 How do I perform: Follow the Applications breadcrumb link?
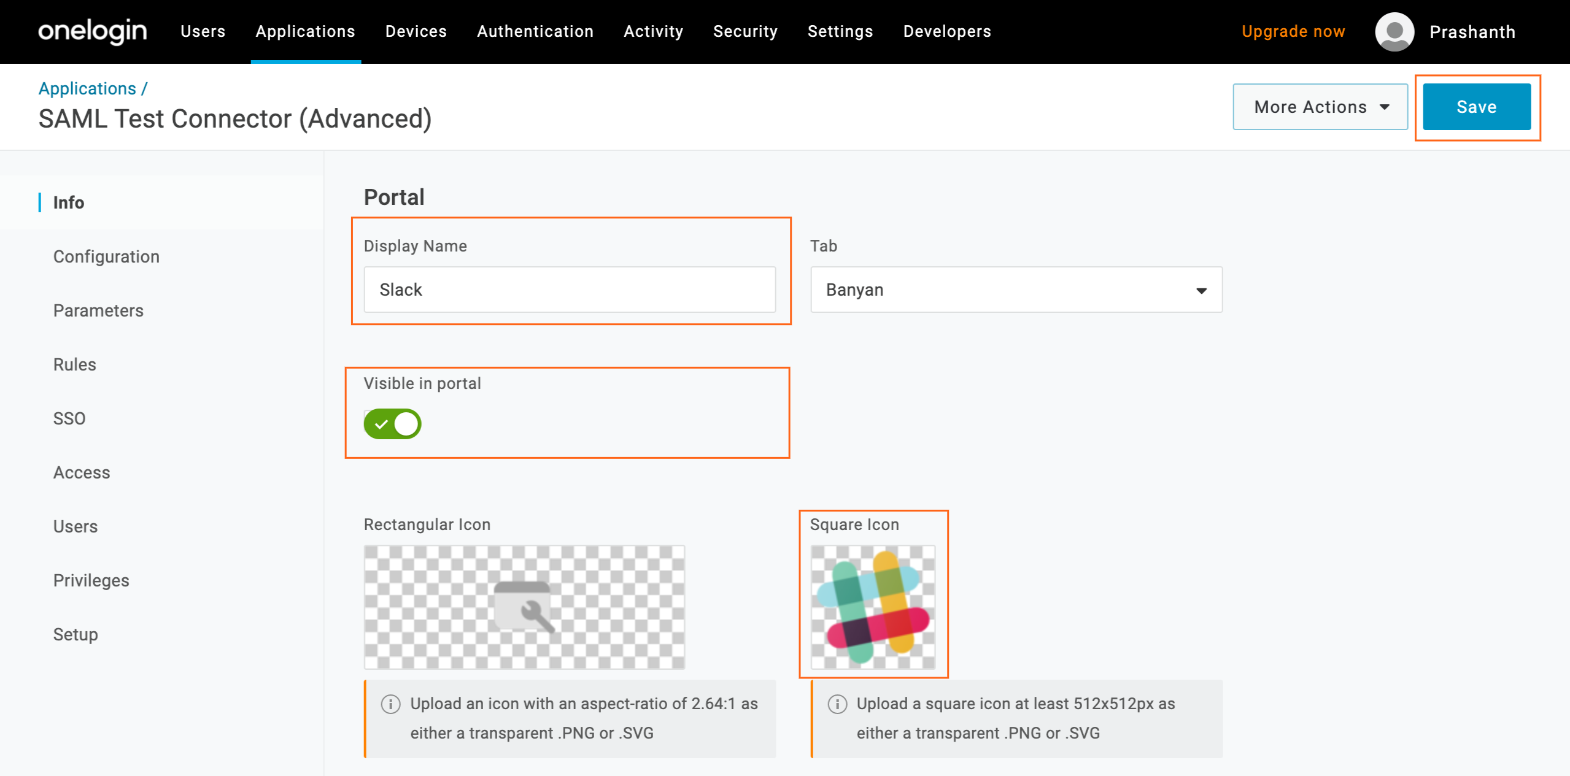pos(87,88)
